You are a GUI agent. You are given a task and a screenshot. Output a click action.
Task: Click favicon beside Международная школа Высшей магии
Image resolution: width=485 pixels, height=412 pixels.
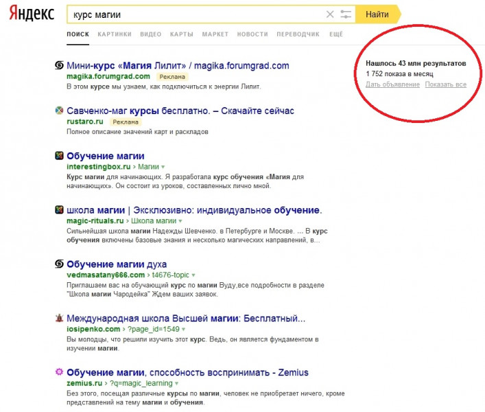point(59,318)
